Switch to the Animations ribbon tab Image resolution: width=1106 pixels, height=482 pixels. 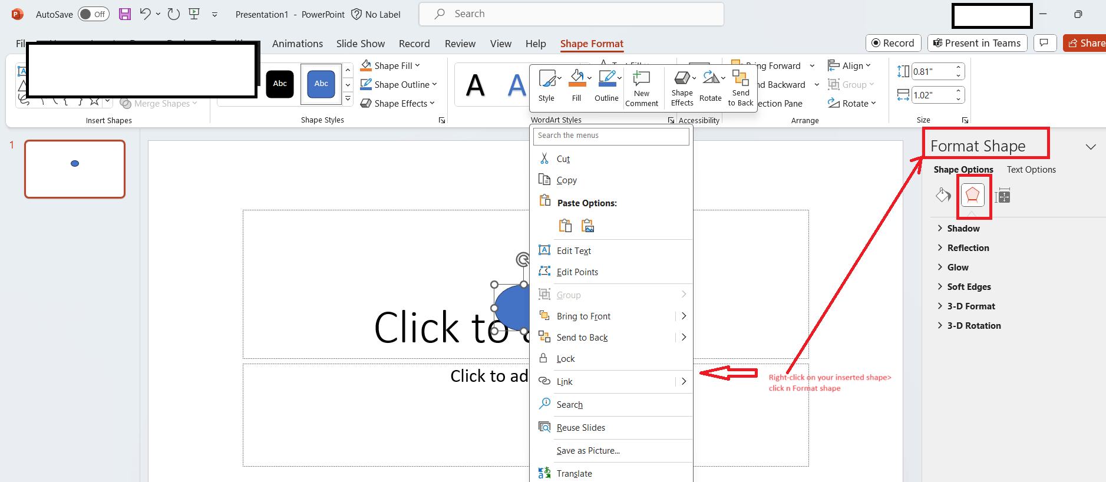click(x=298, y=44)
